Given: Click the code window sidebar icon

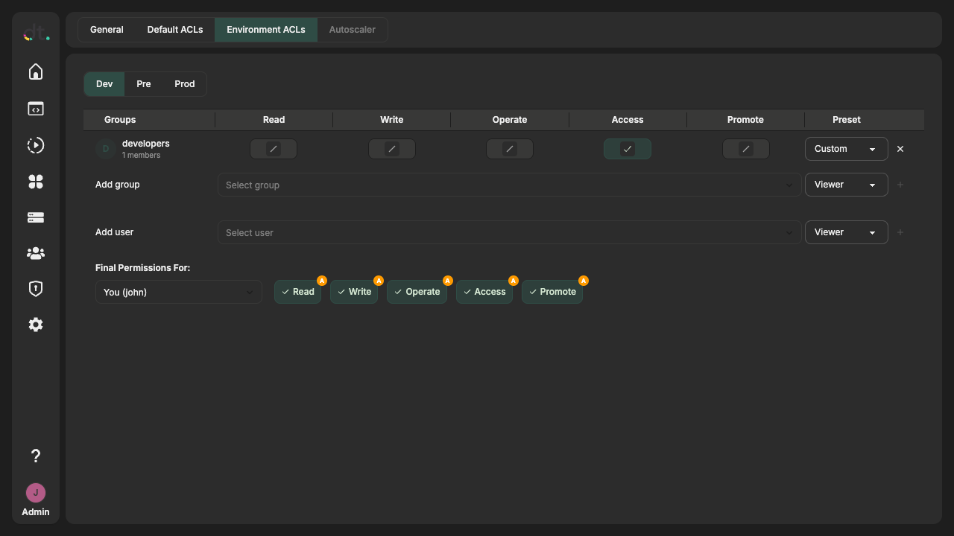Looking at the screenshot, I should [36, 109].
